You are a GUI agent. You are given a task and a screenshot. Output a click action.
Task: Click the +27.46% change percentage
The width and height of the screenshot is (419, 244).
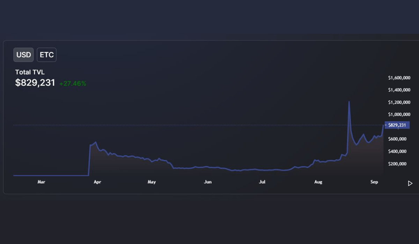(x=73, y=84)
